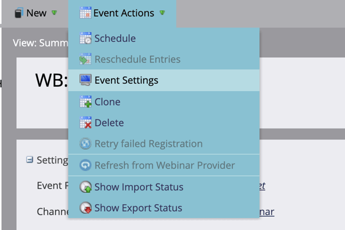Click the Show Export Status icon
This screenshot has height=230, width=345.
(85, 208)
